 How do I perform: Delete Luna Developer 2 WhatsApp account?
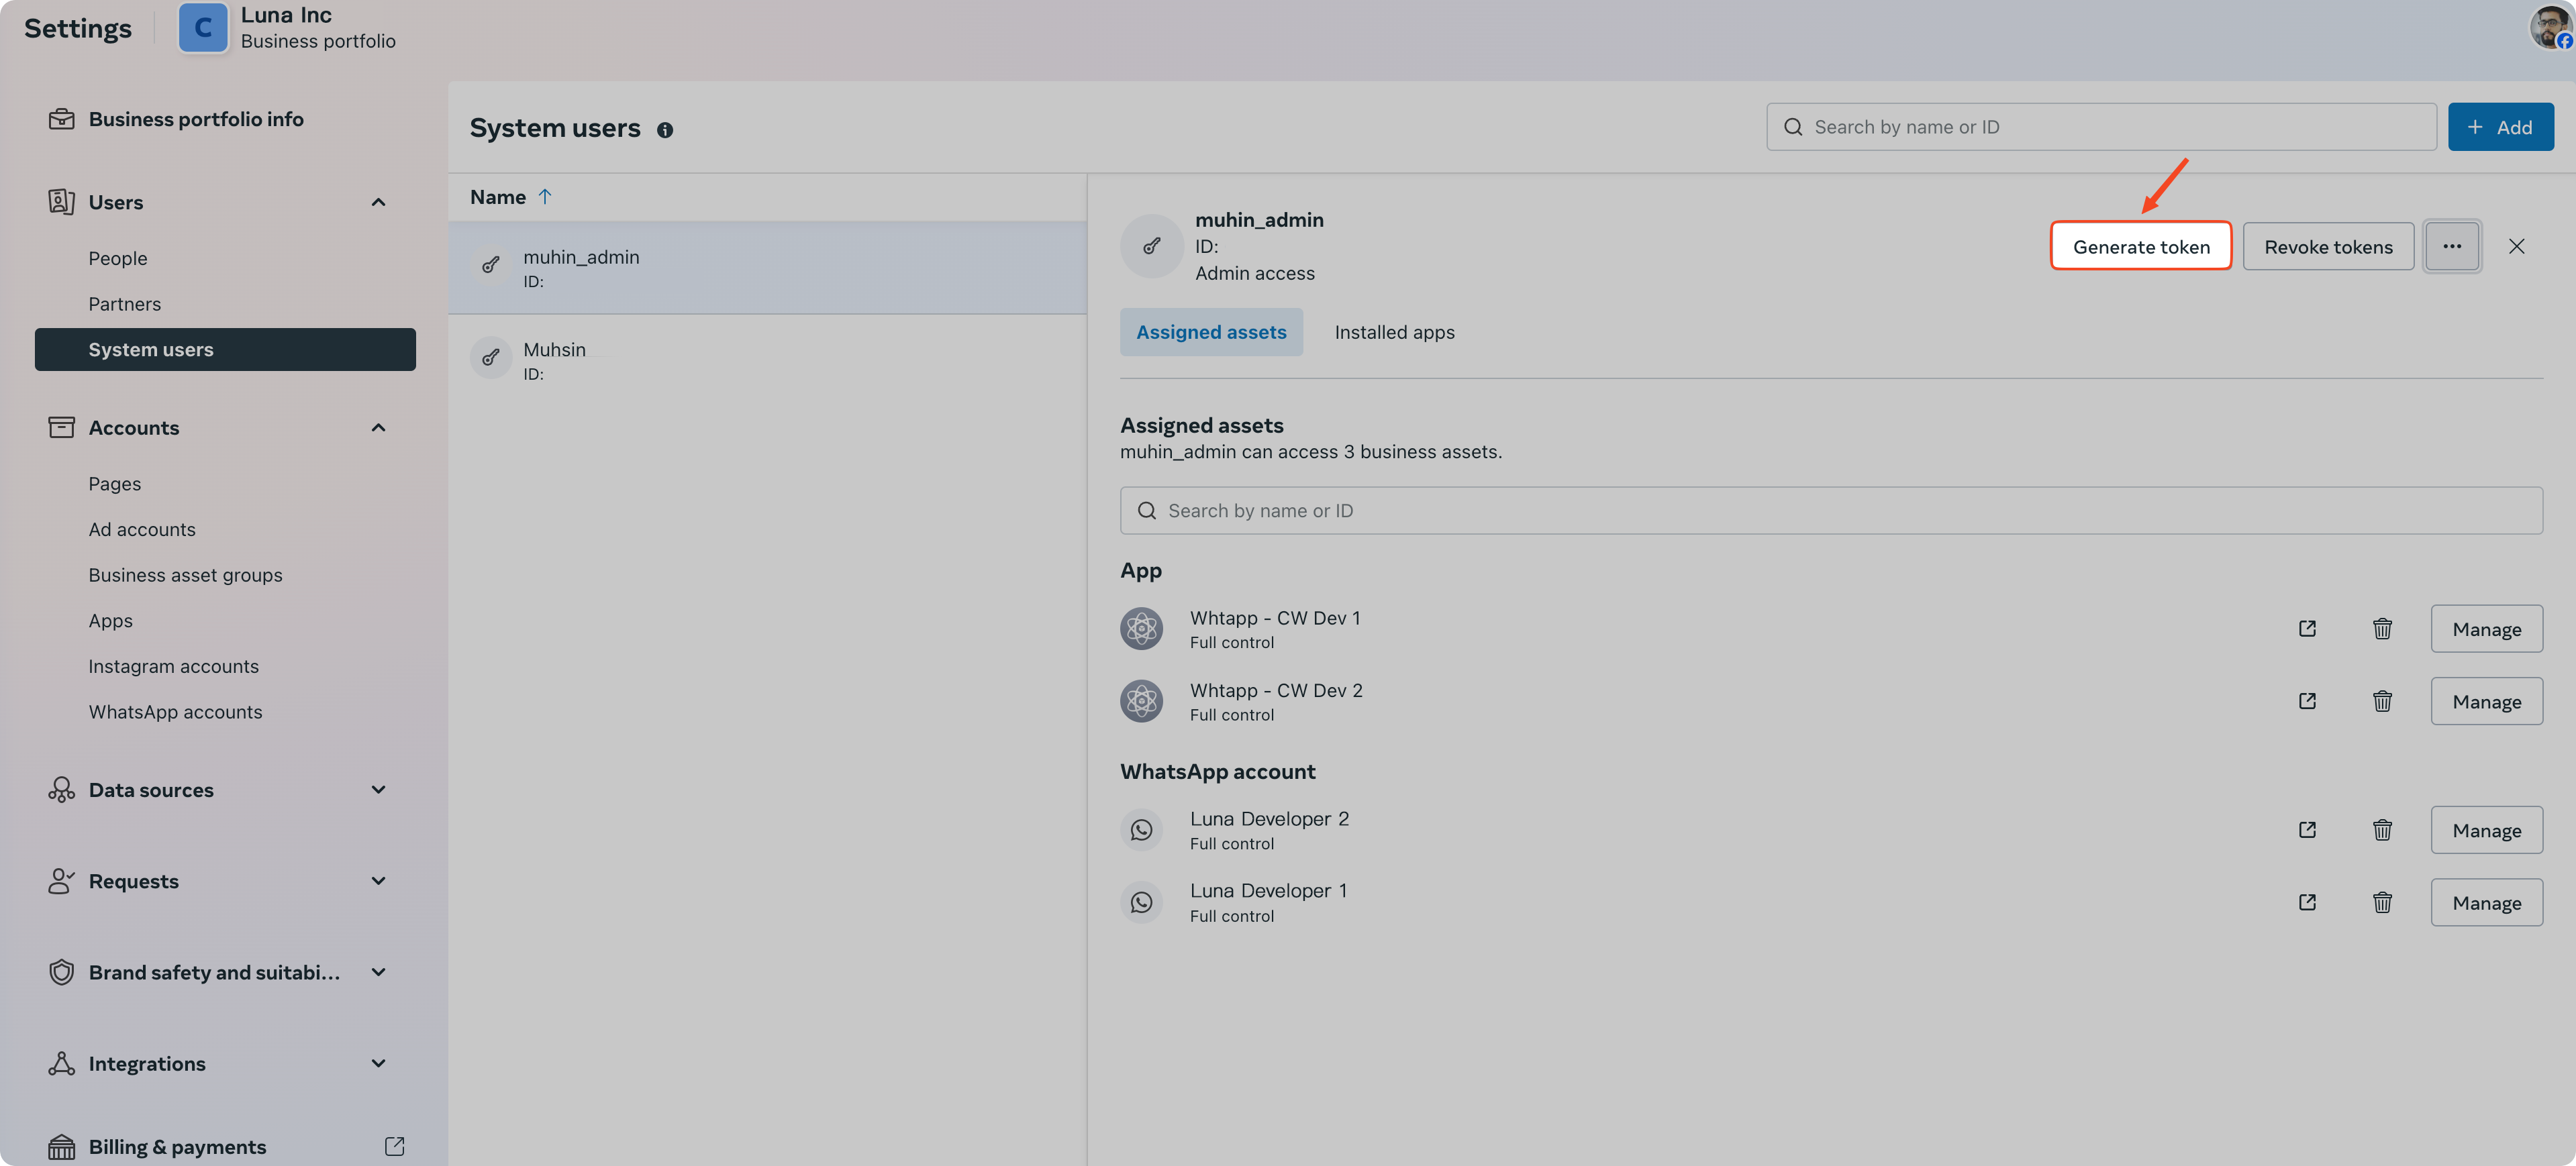[x=2383, y=831]
